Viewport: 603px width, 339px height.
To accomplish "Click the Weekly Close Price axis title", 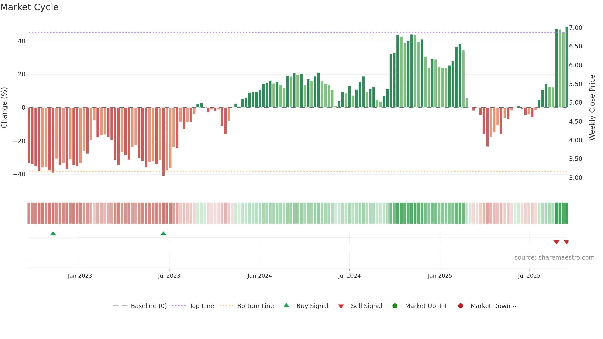I will pyautogui.click(x=592, y=107).
